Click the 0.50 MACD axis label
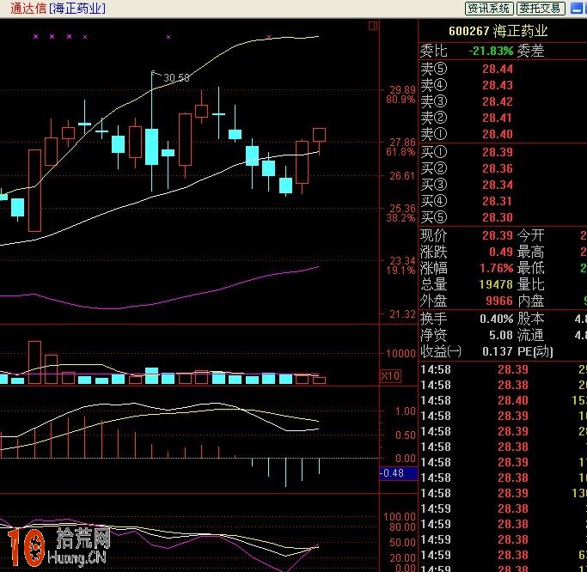This screenshot has width=587, height=572. pyautogui.click(x=406, y=435)
